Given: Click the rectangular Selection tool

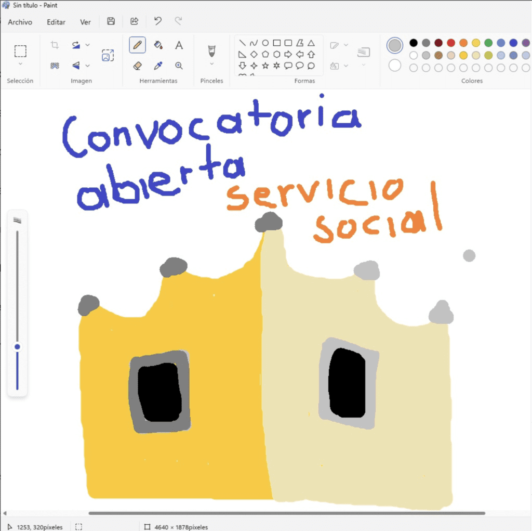Looking at the screenshot, I should (x=20, y=51).
